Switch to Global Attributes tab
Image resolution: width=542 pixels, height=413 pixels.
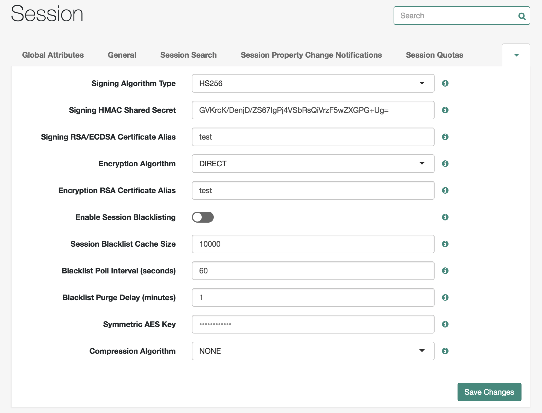(53, 55)
